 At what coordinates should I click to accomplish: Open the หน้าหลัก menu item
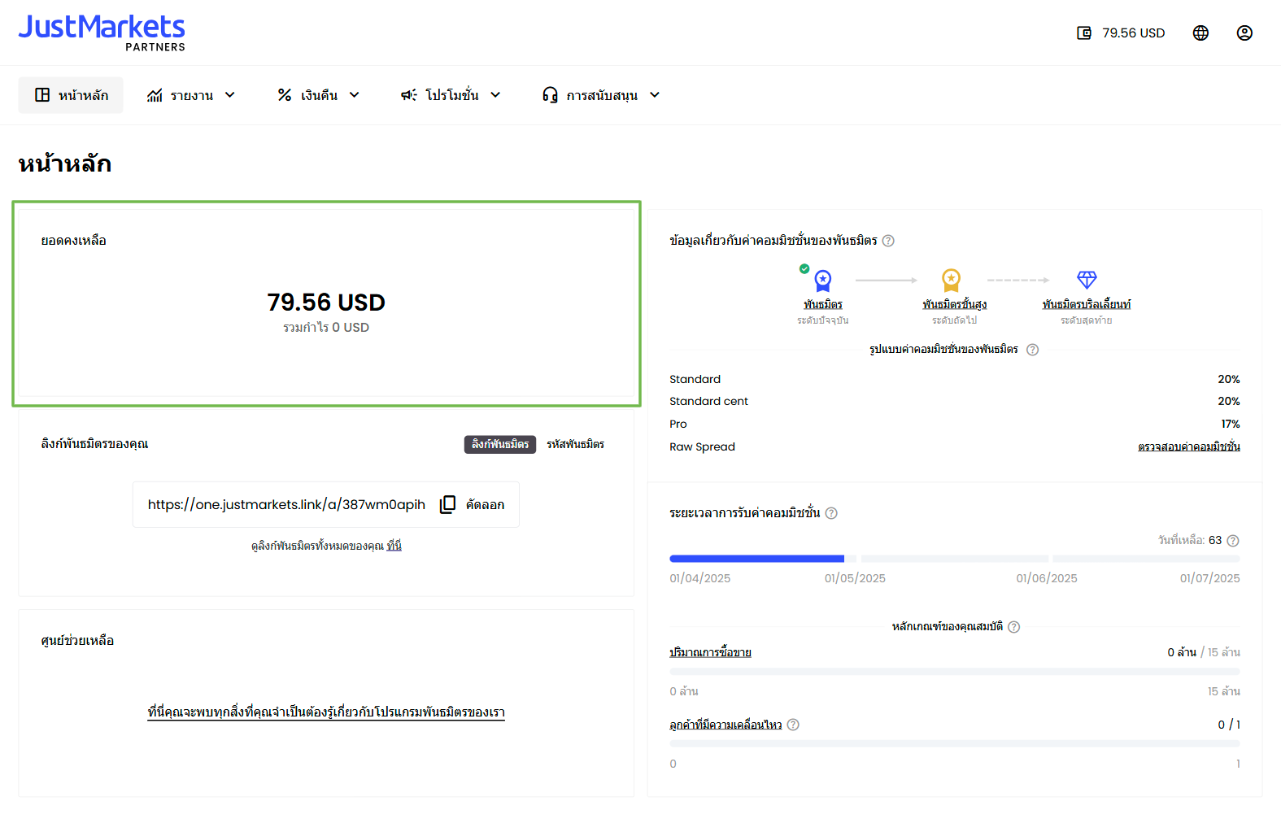71,95
